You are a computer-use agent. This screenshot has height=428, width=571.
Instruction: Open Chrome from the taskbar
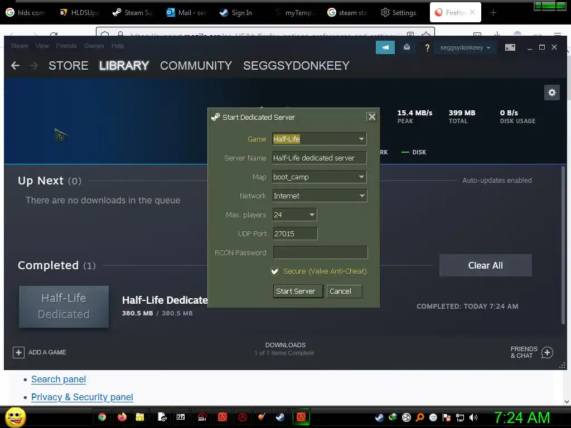pyautogui.click(x=102, y=417)
